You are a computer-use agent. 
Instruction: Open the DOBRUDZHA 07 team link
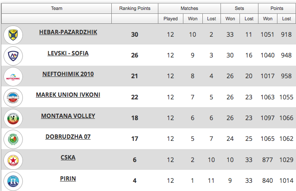(68, 137)
